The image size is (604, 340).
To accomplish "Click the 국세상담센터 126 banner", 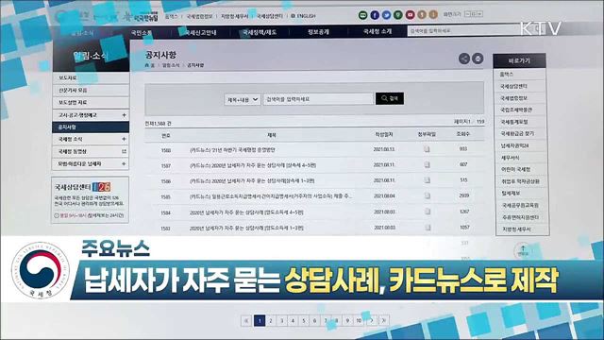I will tap(91, 199).
